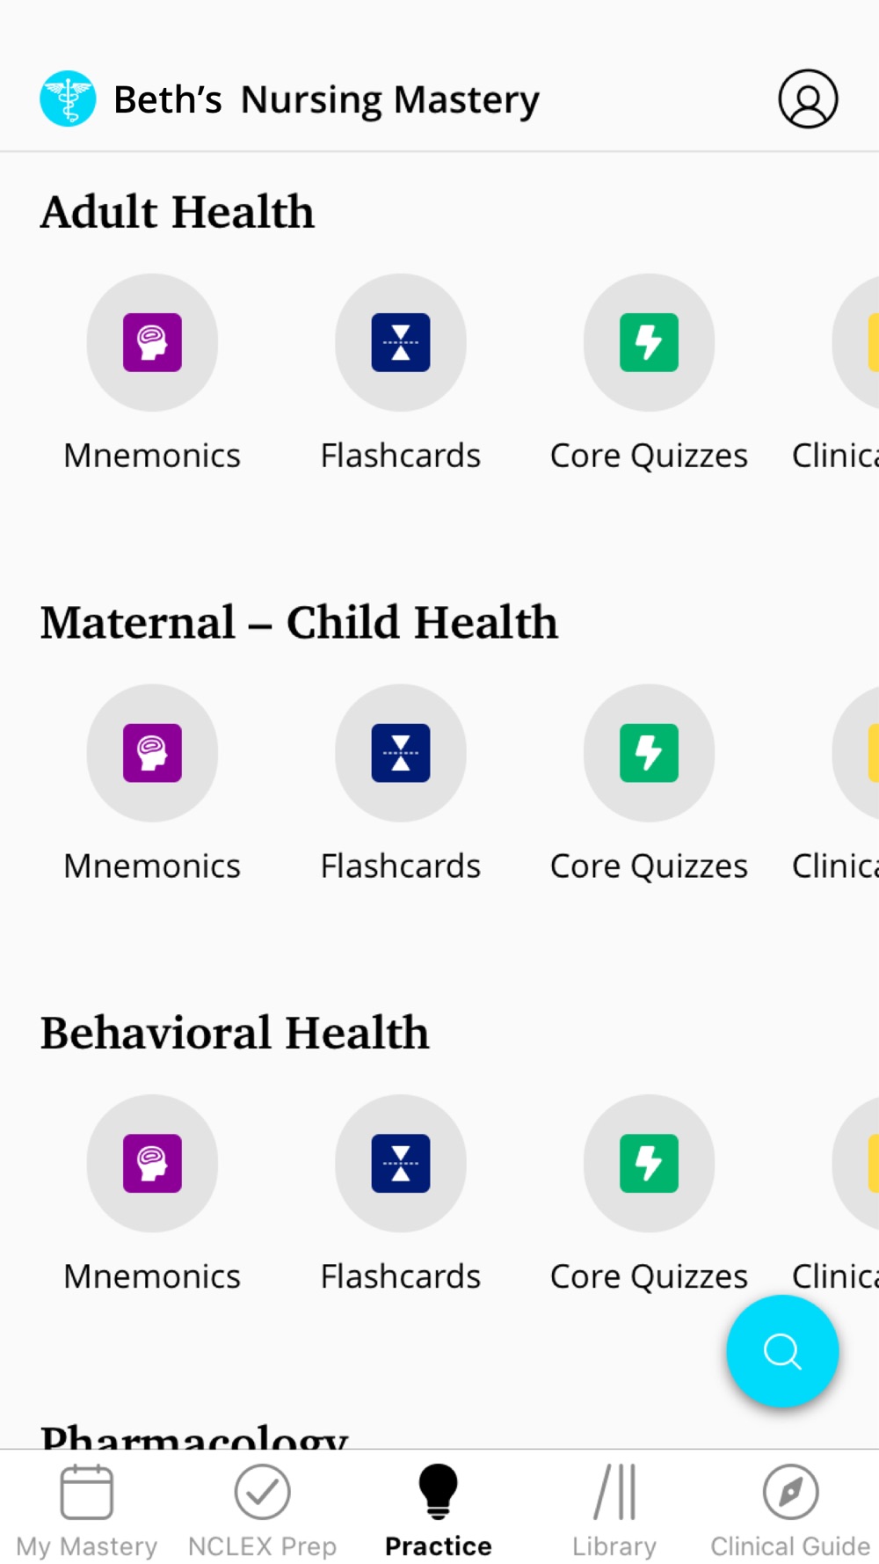Image resolution: width=879 pixels, height=1564 pixels.
Task: Switch to NCLEX Prep tab
Action: (263, 1510)
